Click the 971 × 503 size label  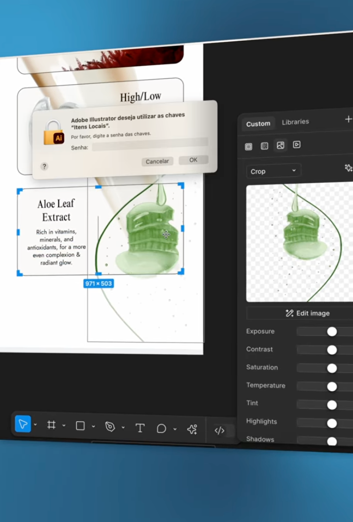pos(98,284)
